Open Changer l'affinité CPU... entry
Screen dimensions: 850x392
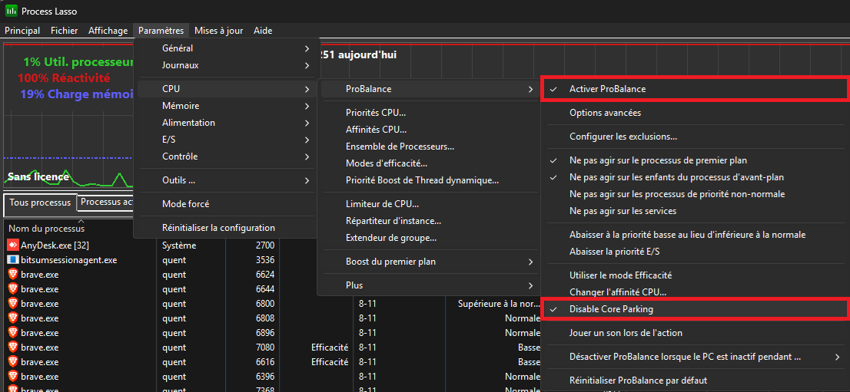click(x=695, y=292)
